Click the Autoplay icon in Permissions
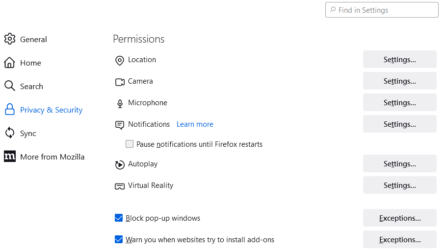The width and height of the screenshot is (445, 252). coord(120,164)
